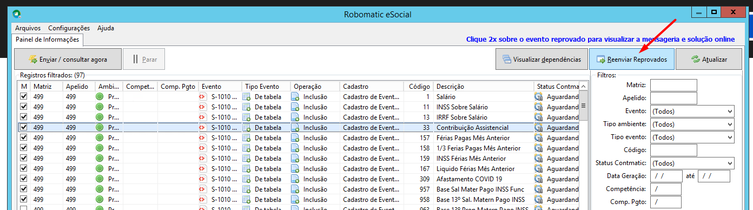Uncheck the IRRF Sobre Salário row checkbox
This screenshot has width=753, height=210.
click(23, 117)
